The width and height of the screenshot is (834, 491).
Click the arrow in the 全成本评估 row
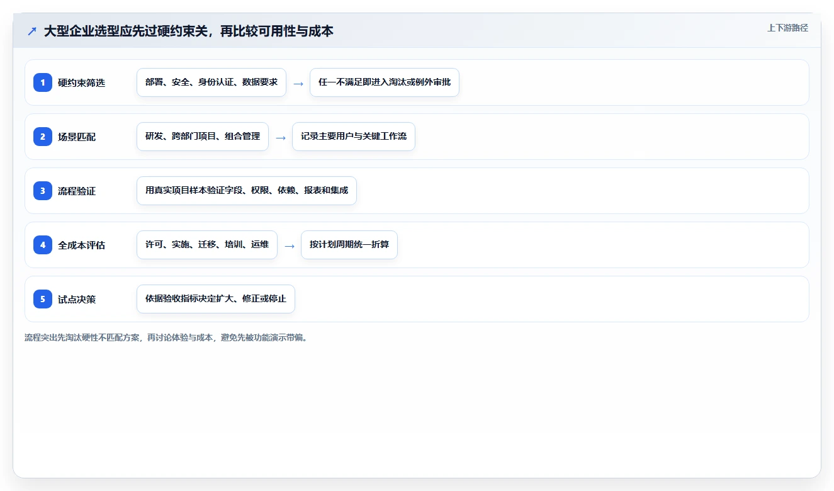[290, 245]
